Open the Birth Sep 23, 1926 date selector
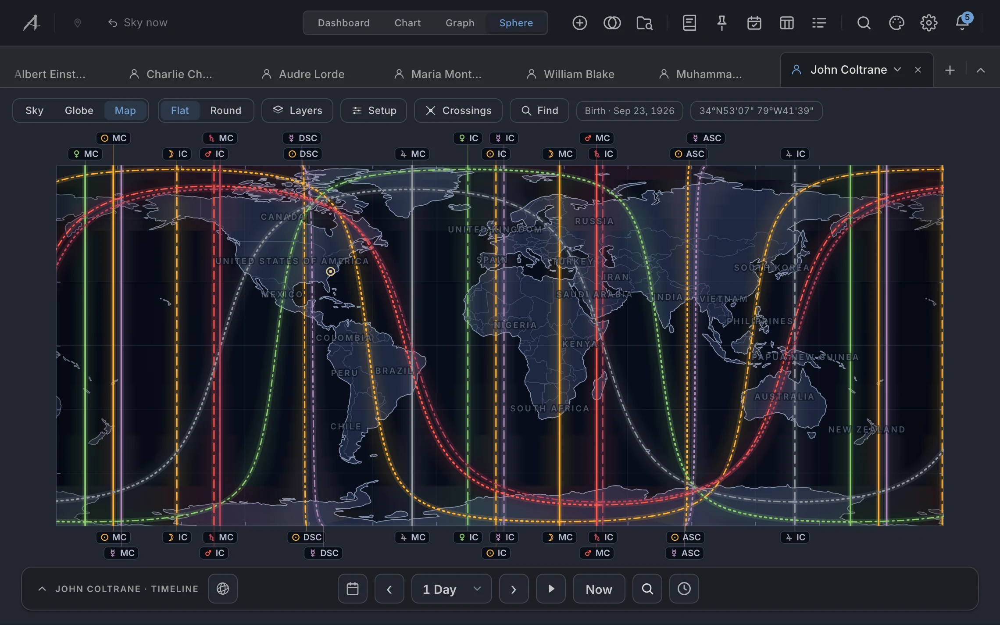The height and width of the screenshot is (625, 1000). 629,111
